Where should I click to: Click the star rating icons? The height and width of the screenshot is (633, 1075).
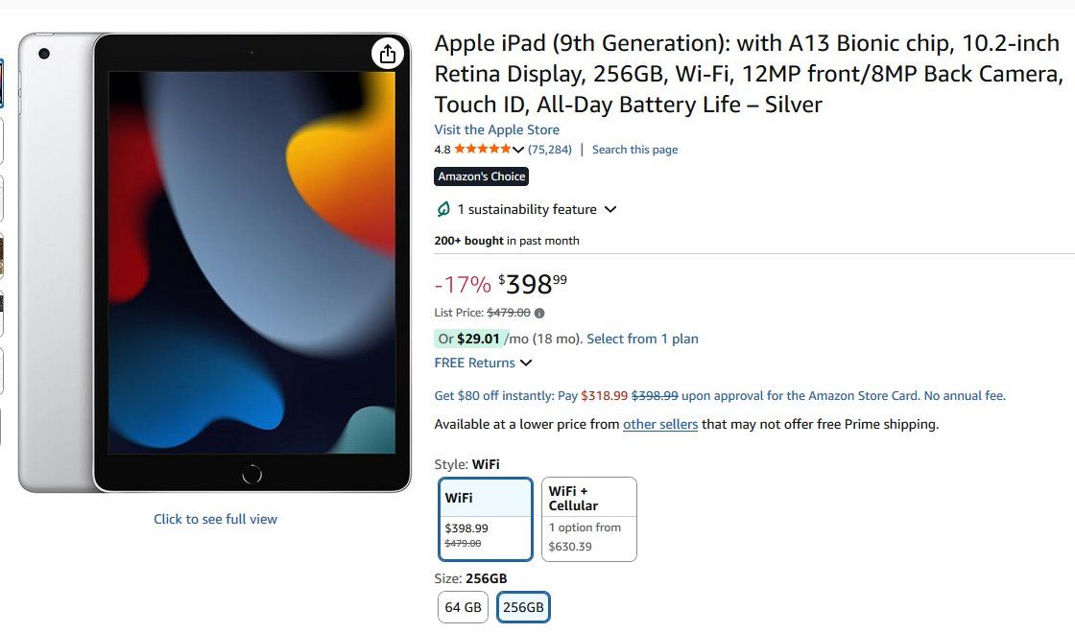(x=482, y=149)
